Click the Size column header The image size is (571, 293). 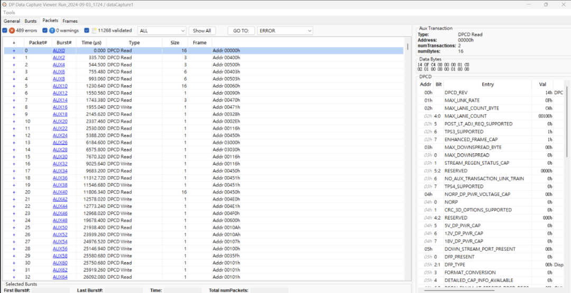[x=175, y=43]
